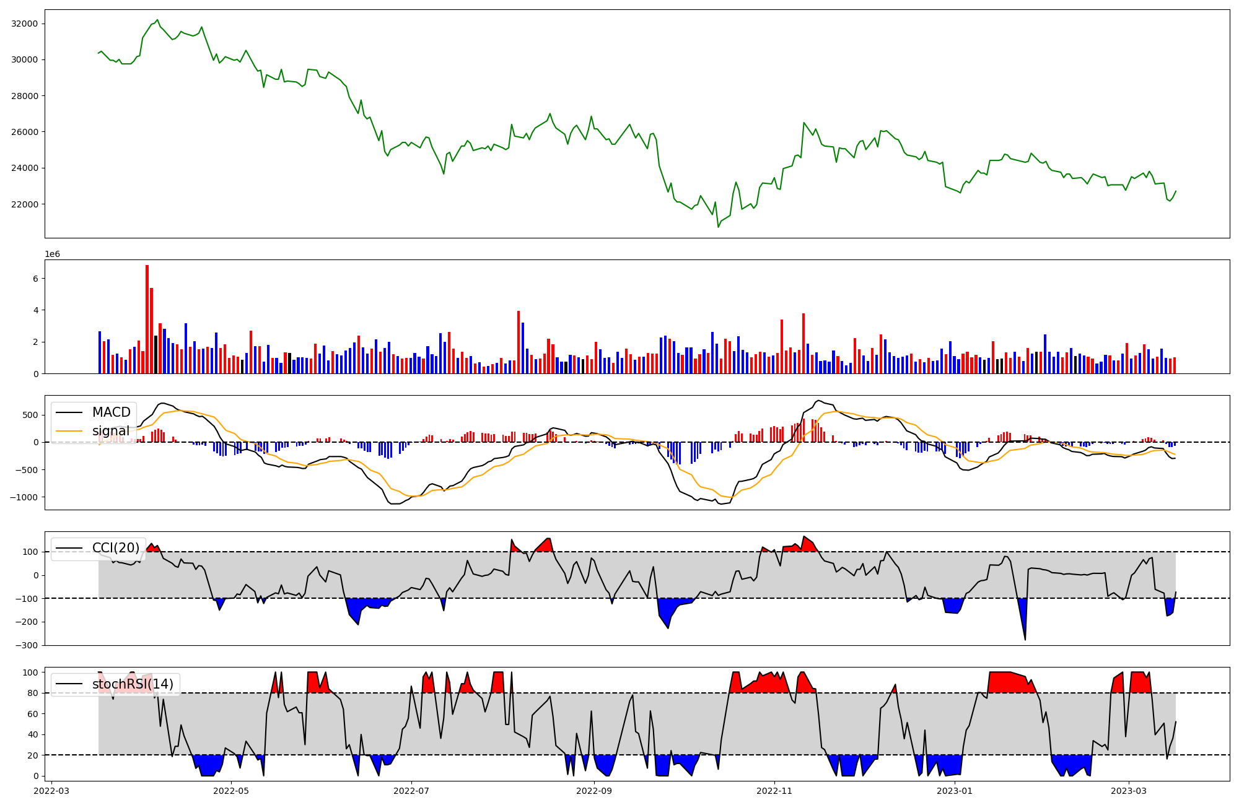Click the 2022-11 x-axis date label
This screenshot has height=805, width=1239.
point(774,791)
